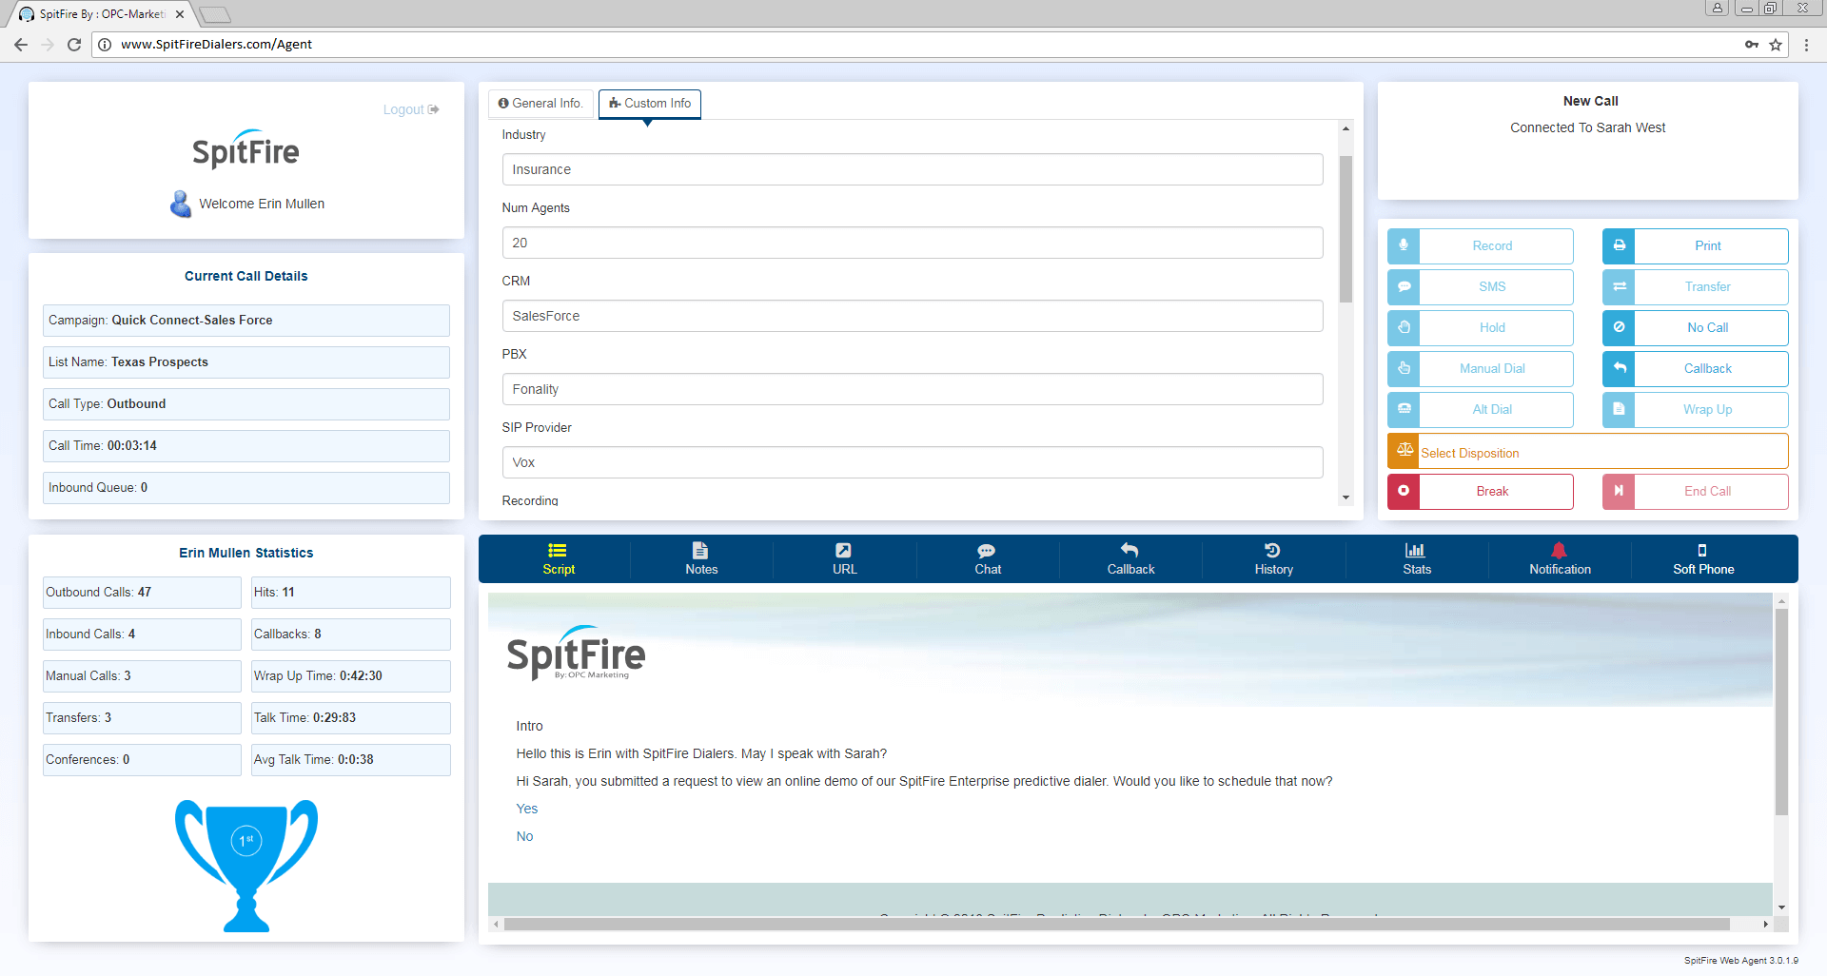The width and height of the screenshot is (1827, 976).
Task: Click the Manual Dial pointer icon
Action: pyautogui.click(x=1404, y=368)
